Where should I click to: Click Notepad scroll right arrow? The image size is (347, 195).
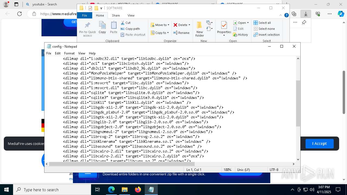point(294,164)
